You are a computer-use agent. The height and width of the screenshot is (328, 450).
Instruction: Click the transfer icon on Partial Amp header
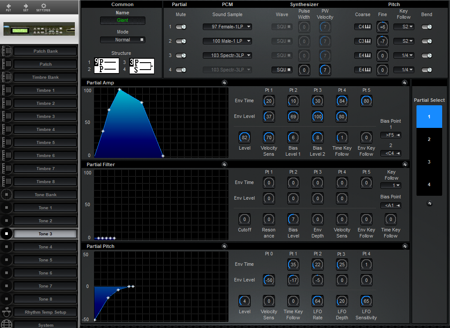(x=225, y=82)
